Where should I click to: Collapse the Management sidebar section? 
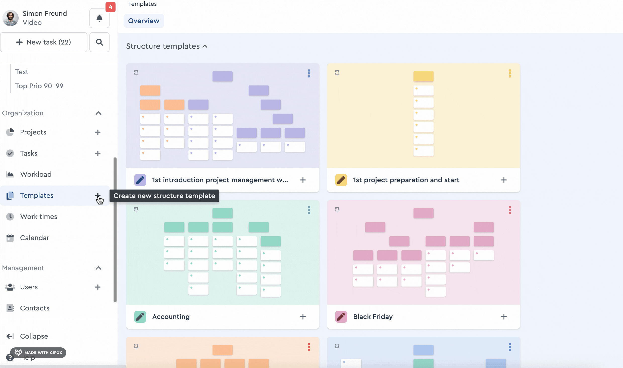(x=98, y=268)
